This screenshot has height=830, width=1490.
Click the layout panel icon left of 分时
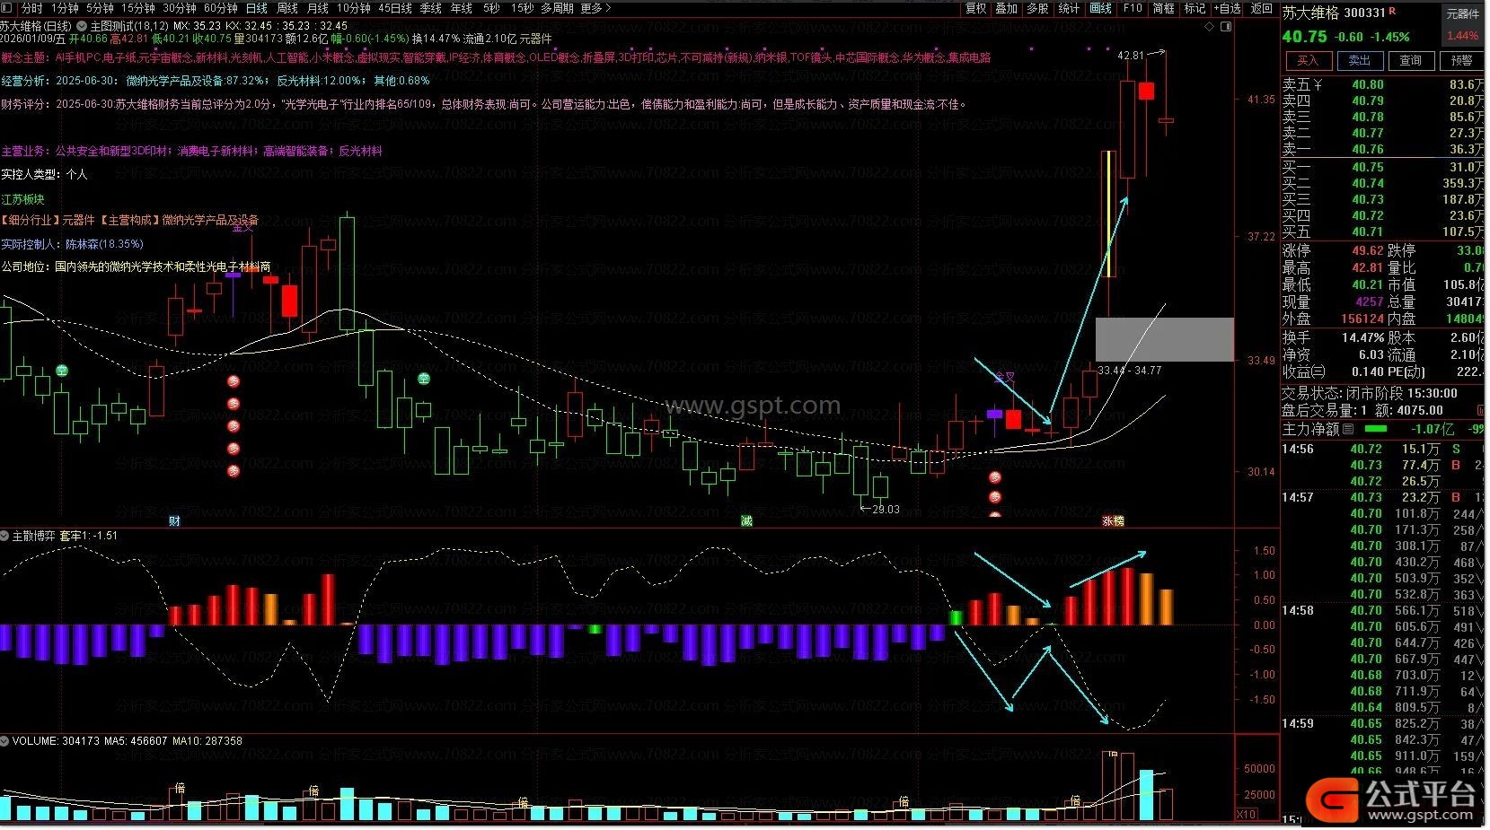point(7,8)
